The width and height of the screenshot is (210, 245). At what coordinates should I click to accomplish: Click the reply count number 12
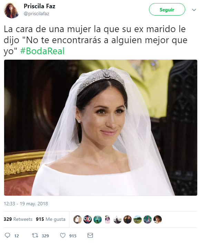[17, 236]
